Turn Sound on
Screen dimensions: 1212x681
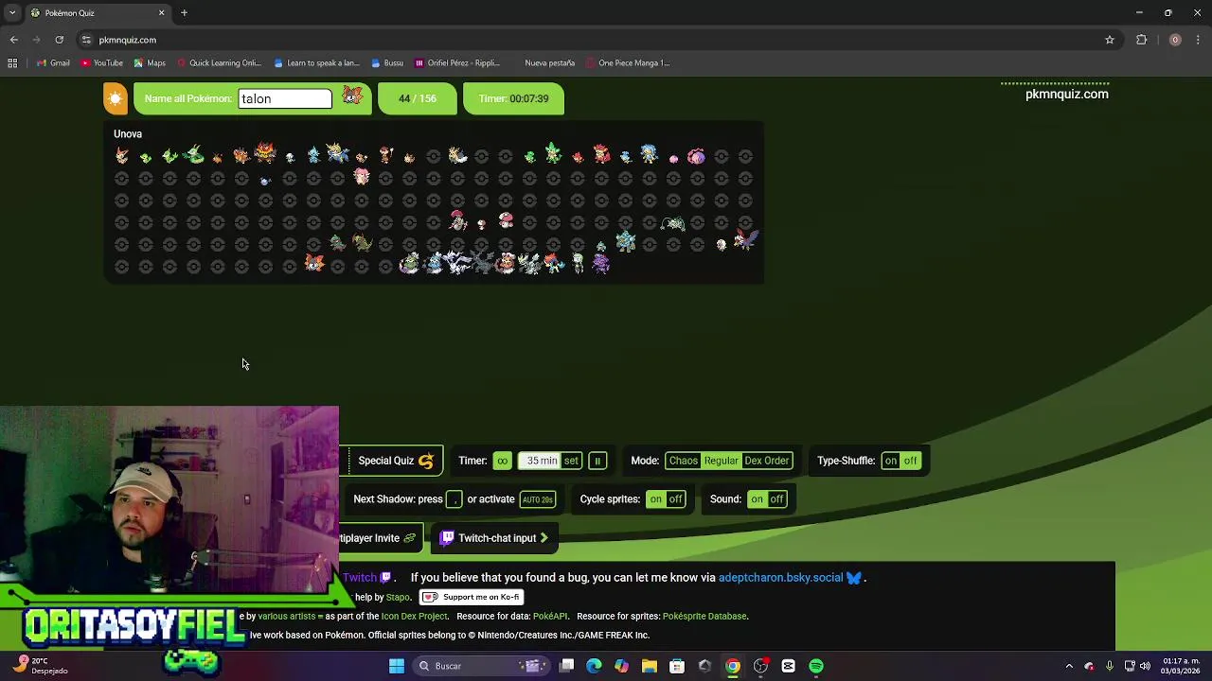point(757,499)
